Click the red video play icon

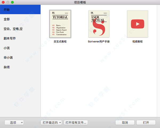(138, 24)
